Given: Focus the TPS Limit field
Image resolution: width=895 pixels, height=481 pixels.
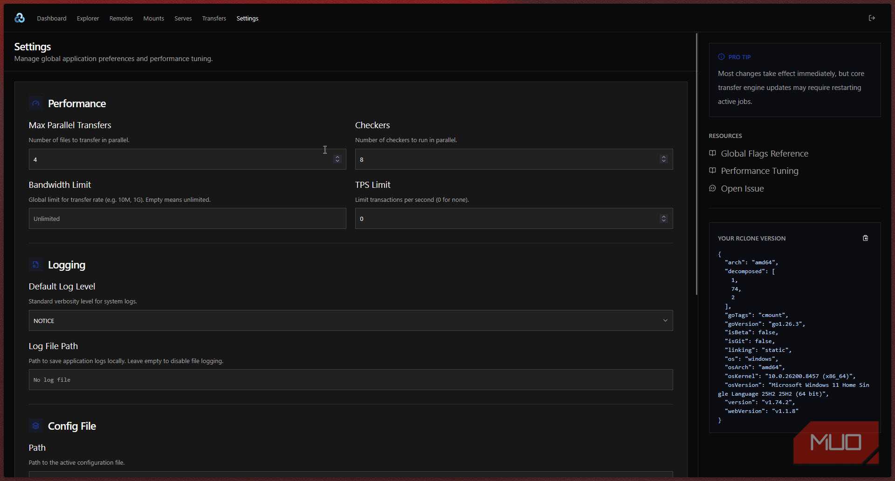Looking at the screenshot, I should pos(514,219).
